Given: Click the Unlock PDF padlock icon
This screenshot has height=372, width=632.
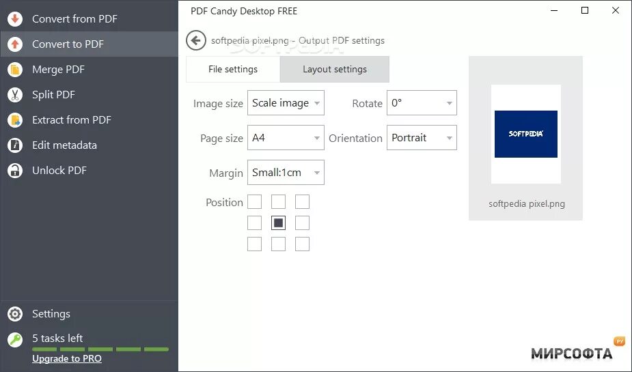Looking at the screenshot, I should 15,170.
